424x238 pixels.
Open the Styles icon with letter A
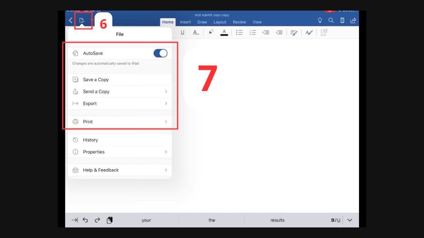[309, 32]
